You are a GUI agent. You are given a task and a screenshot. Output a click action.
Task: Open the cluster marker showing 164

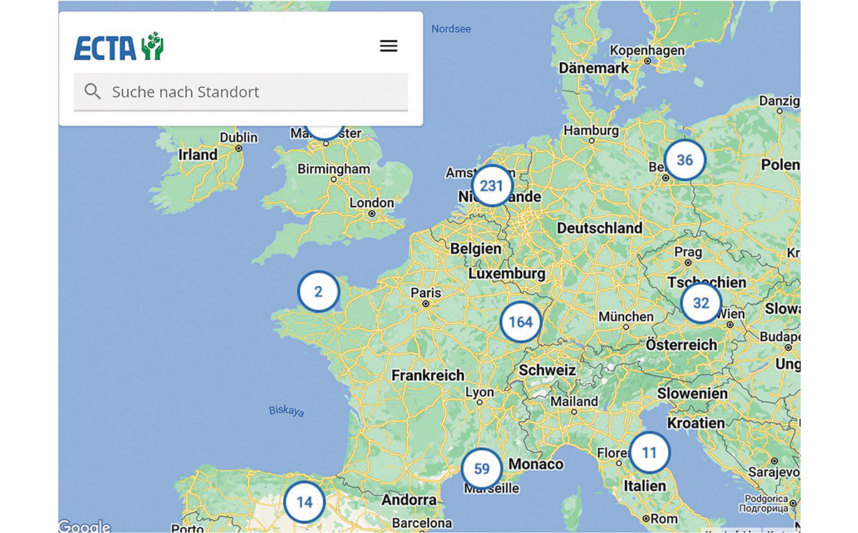click(x=521, y=322)
